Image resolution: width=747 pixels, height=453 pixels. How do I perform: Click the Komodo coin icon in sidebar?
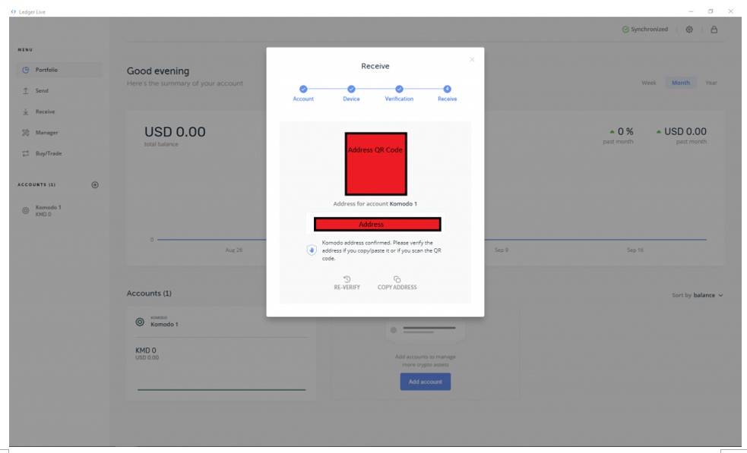(x=26, y=210)
